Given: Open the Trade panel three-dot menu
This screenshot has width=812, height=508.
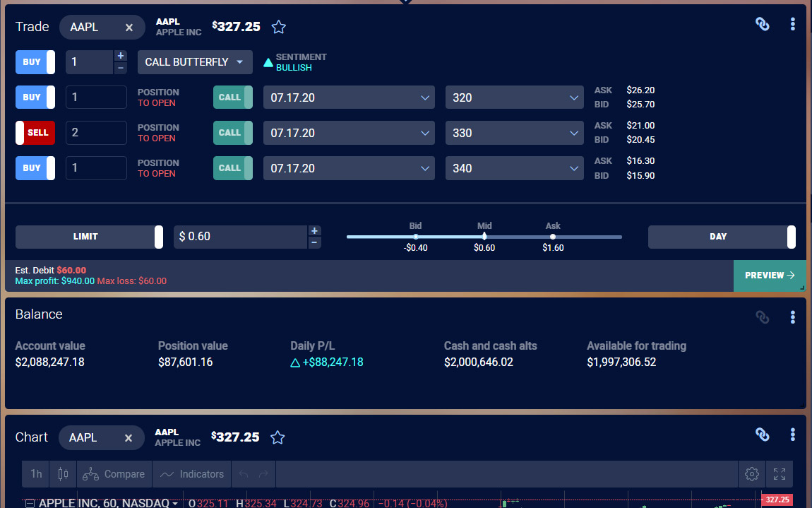Looking at the screenshot, I should (x=792, y=24).
